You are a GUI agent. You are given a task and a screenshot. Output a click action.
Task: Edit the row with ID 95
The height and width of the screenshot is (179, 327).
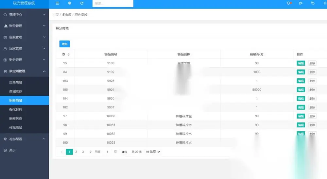click(x=301, y=63)
